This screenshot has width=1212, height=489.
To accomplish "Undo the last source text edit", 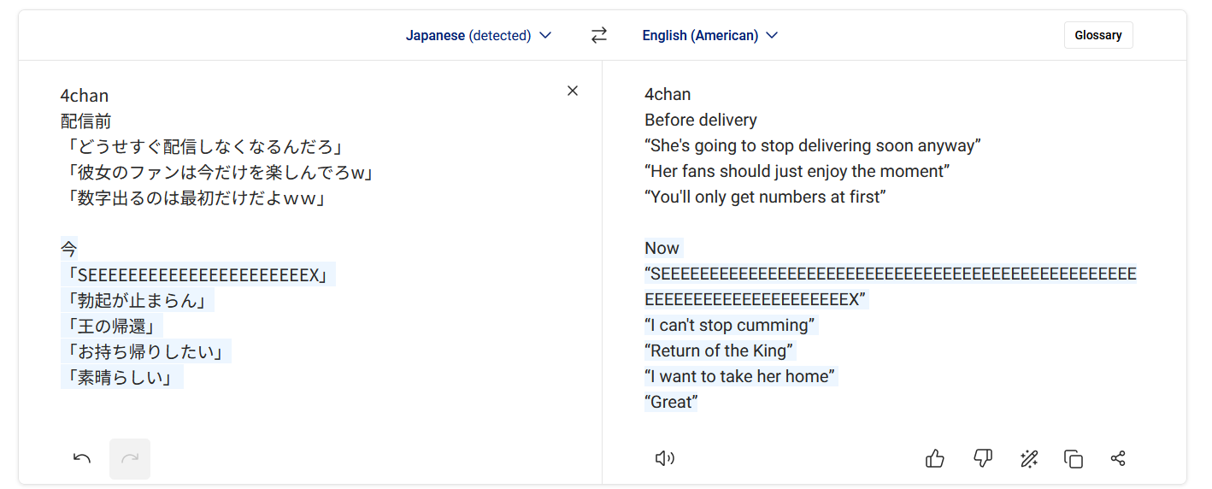I will [x=82, y=458].
